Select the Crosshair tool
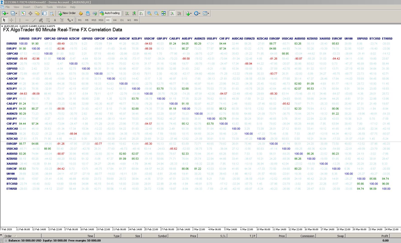The image size is (401, 243). click(11, 20)
